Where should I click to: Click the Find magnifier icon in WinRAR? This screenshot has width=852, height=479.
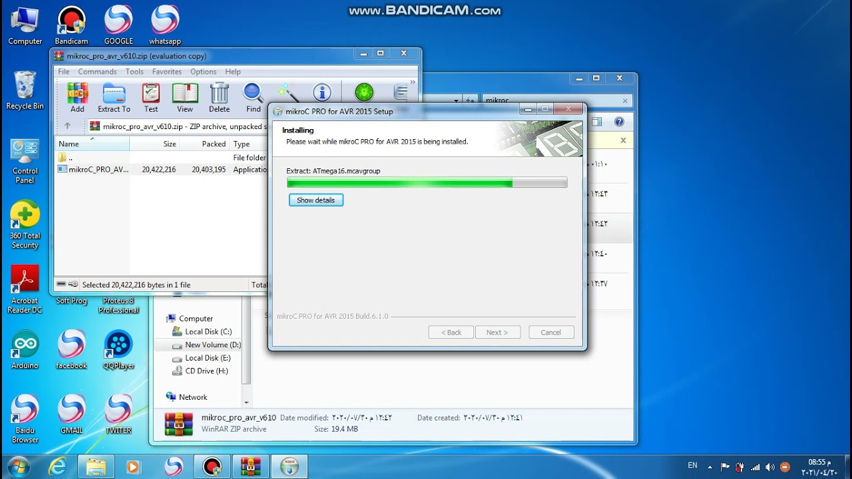(254, 97)
